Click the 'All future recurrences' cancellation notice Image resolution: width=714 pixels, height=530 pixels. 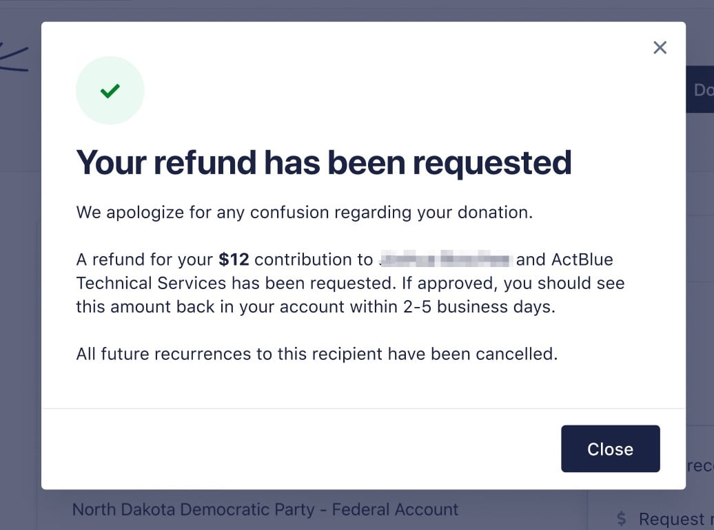[x=316, y=354]
